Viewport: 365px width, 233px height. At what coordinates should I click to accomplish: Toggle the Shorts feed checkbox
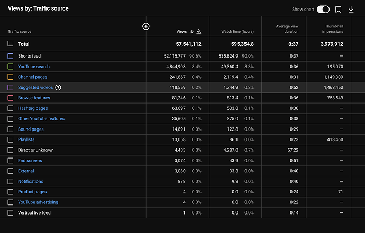coord(11,56)
